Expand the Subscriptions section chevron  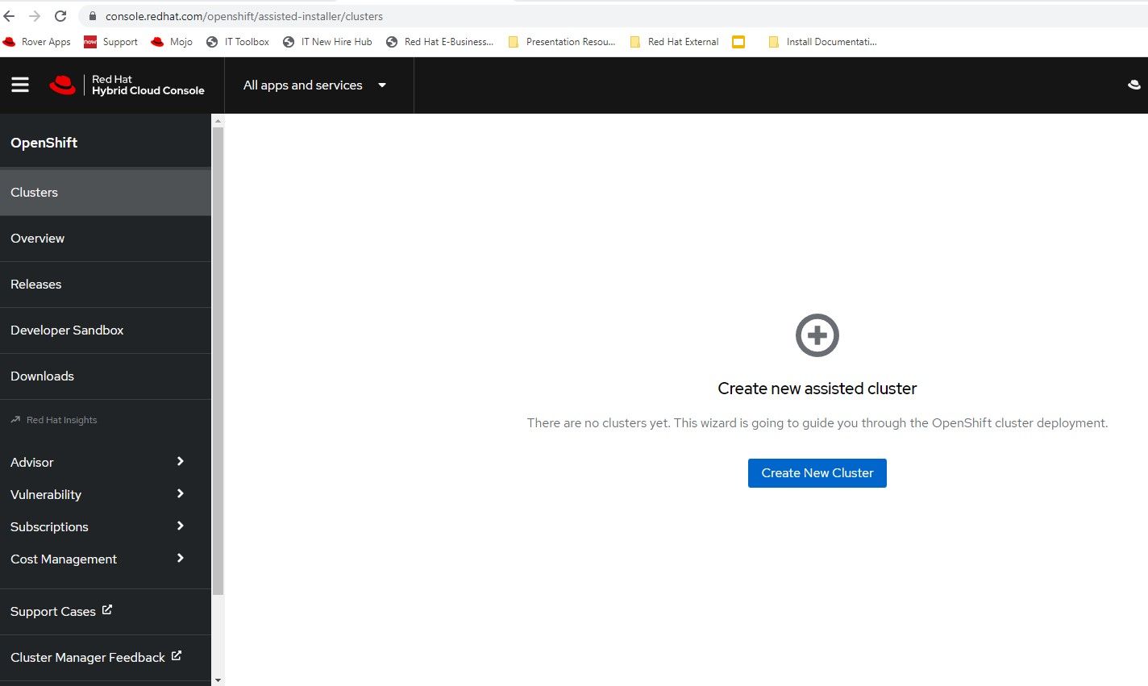(181, 526)
